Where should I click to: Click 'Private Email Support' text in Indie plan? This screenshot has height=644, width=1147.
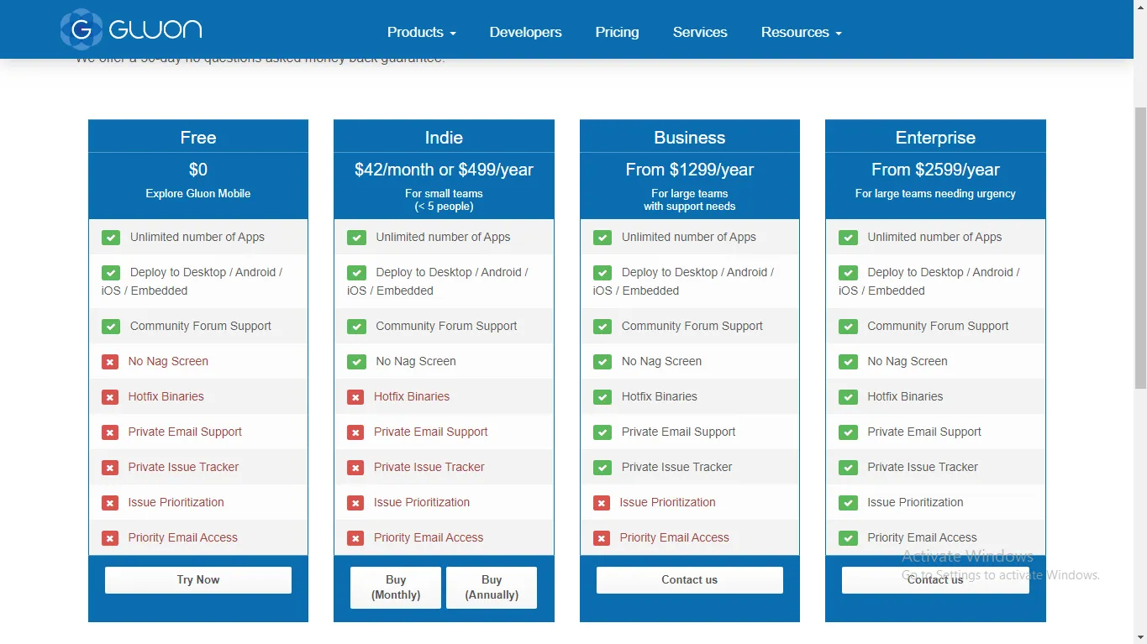coord(431,432)
